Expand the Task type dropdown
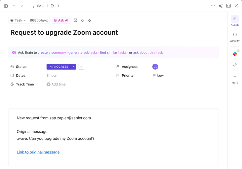242x169 pixels. (x=18, y=20)
